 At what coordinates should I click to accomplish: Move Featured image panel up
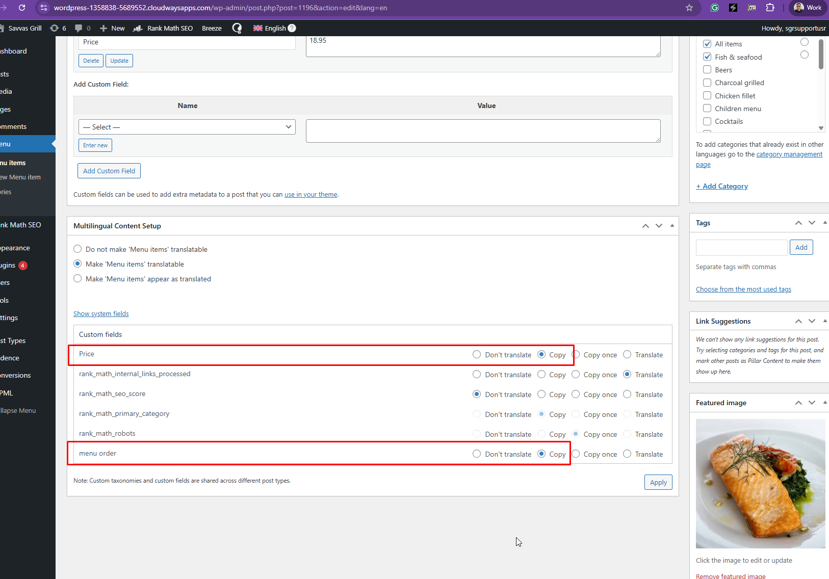pyautogui.click(x=798, y=403)
